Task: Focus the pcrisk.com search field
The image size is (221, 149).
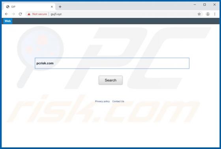Action: click(112, 63)
